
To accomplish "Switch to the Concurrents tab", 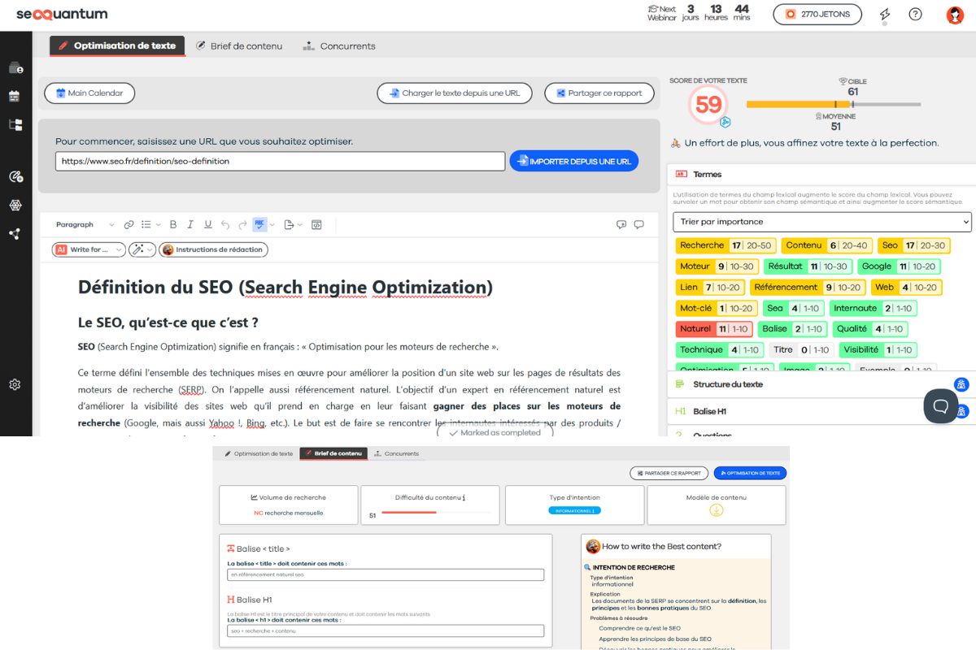I will tap(338, 46).
